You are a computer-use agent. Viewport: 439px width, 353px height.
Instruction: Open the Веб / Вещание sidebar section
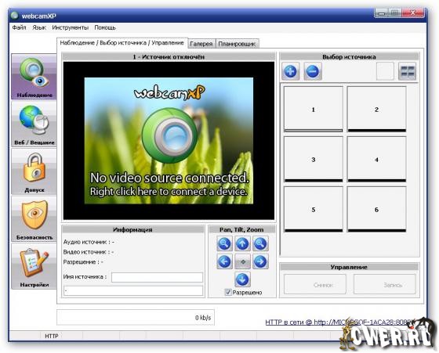pos(34,124)
